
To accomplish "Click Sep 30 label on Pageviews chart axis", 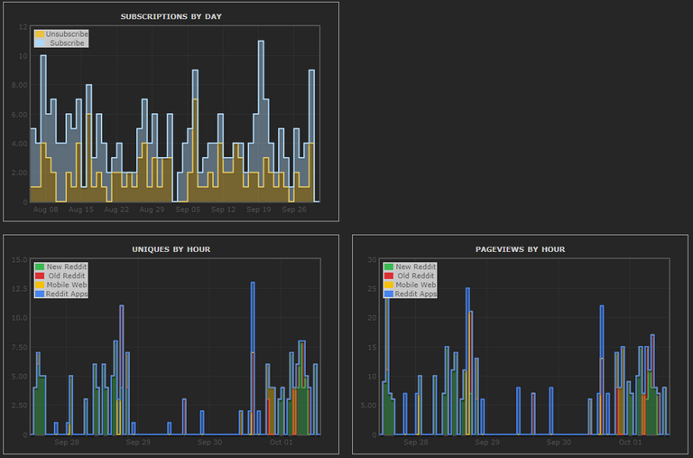I will coord(559,443).
